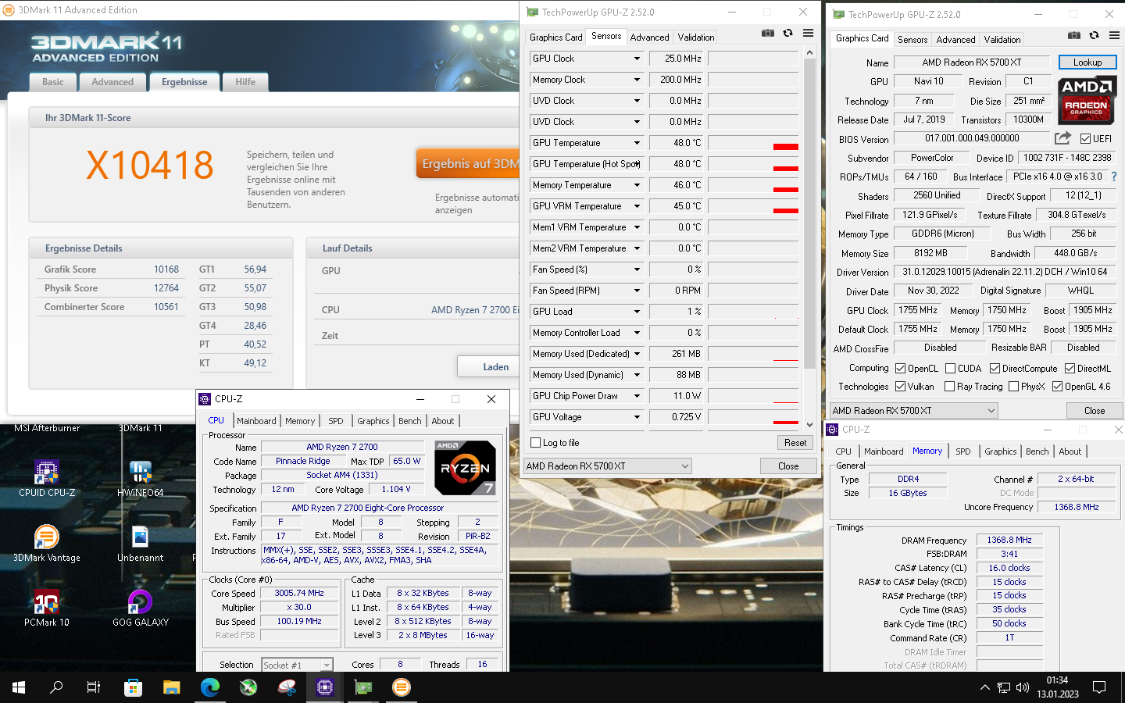Open File Explorer from the taskbar

[x=171, y=687]
